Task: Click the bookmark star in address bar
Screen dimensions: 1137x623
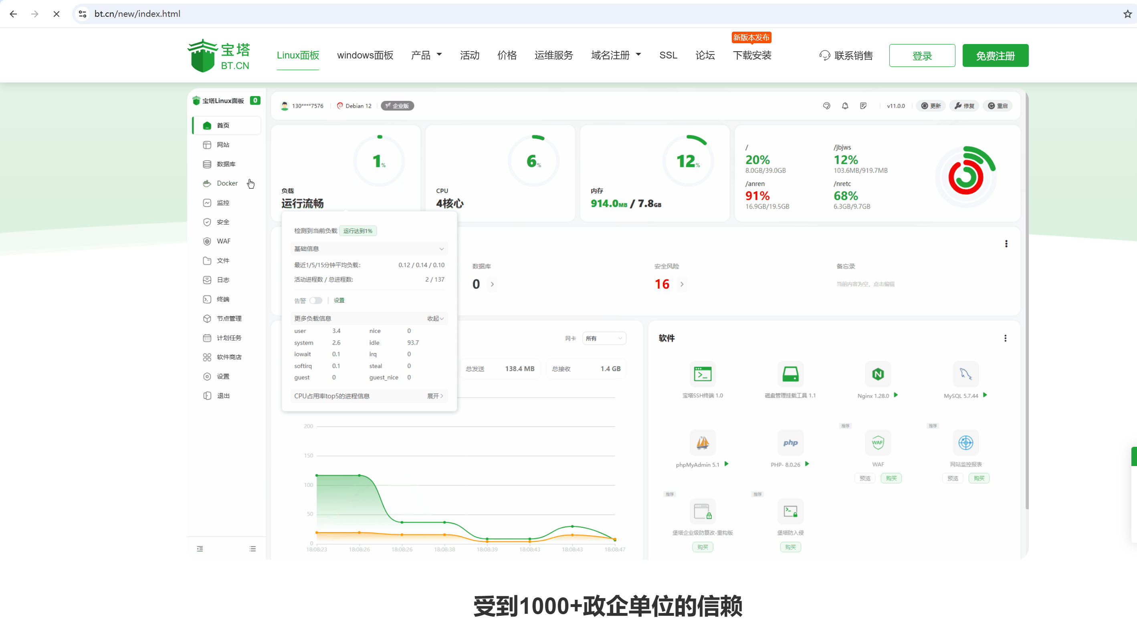Action: tap(1127, 14)
